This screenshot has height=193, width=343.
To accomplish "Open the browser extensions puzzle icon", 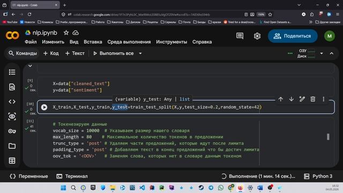I will coord(312,14).
